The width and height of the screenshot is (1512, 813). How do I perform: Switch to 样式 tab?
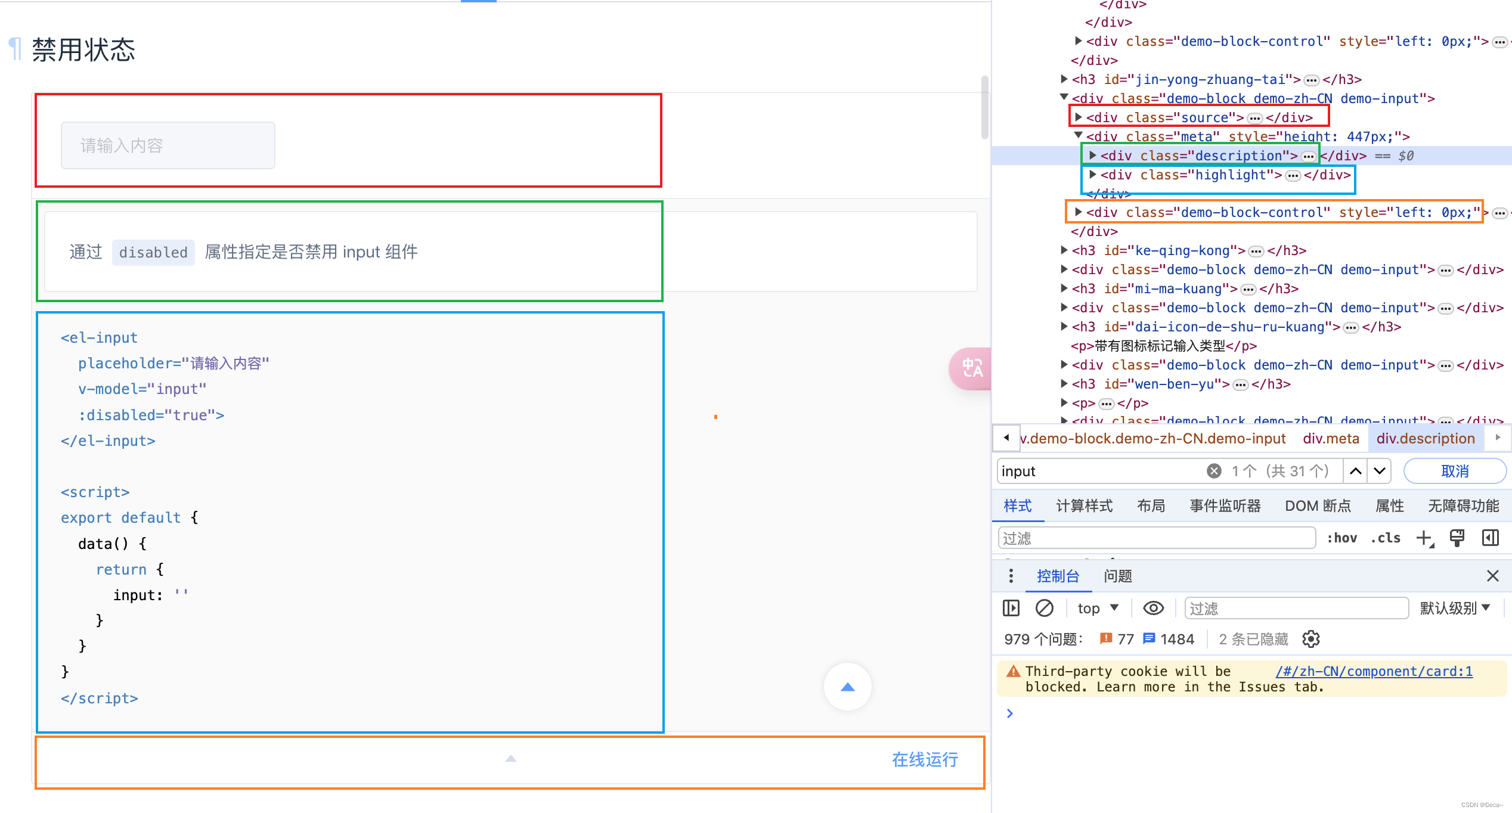[1018, 505]
